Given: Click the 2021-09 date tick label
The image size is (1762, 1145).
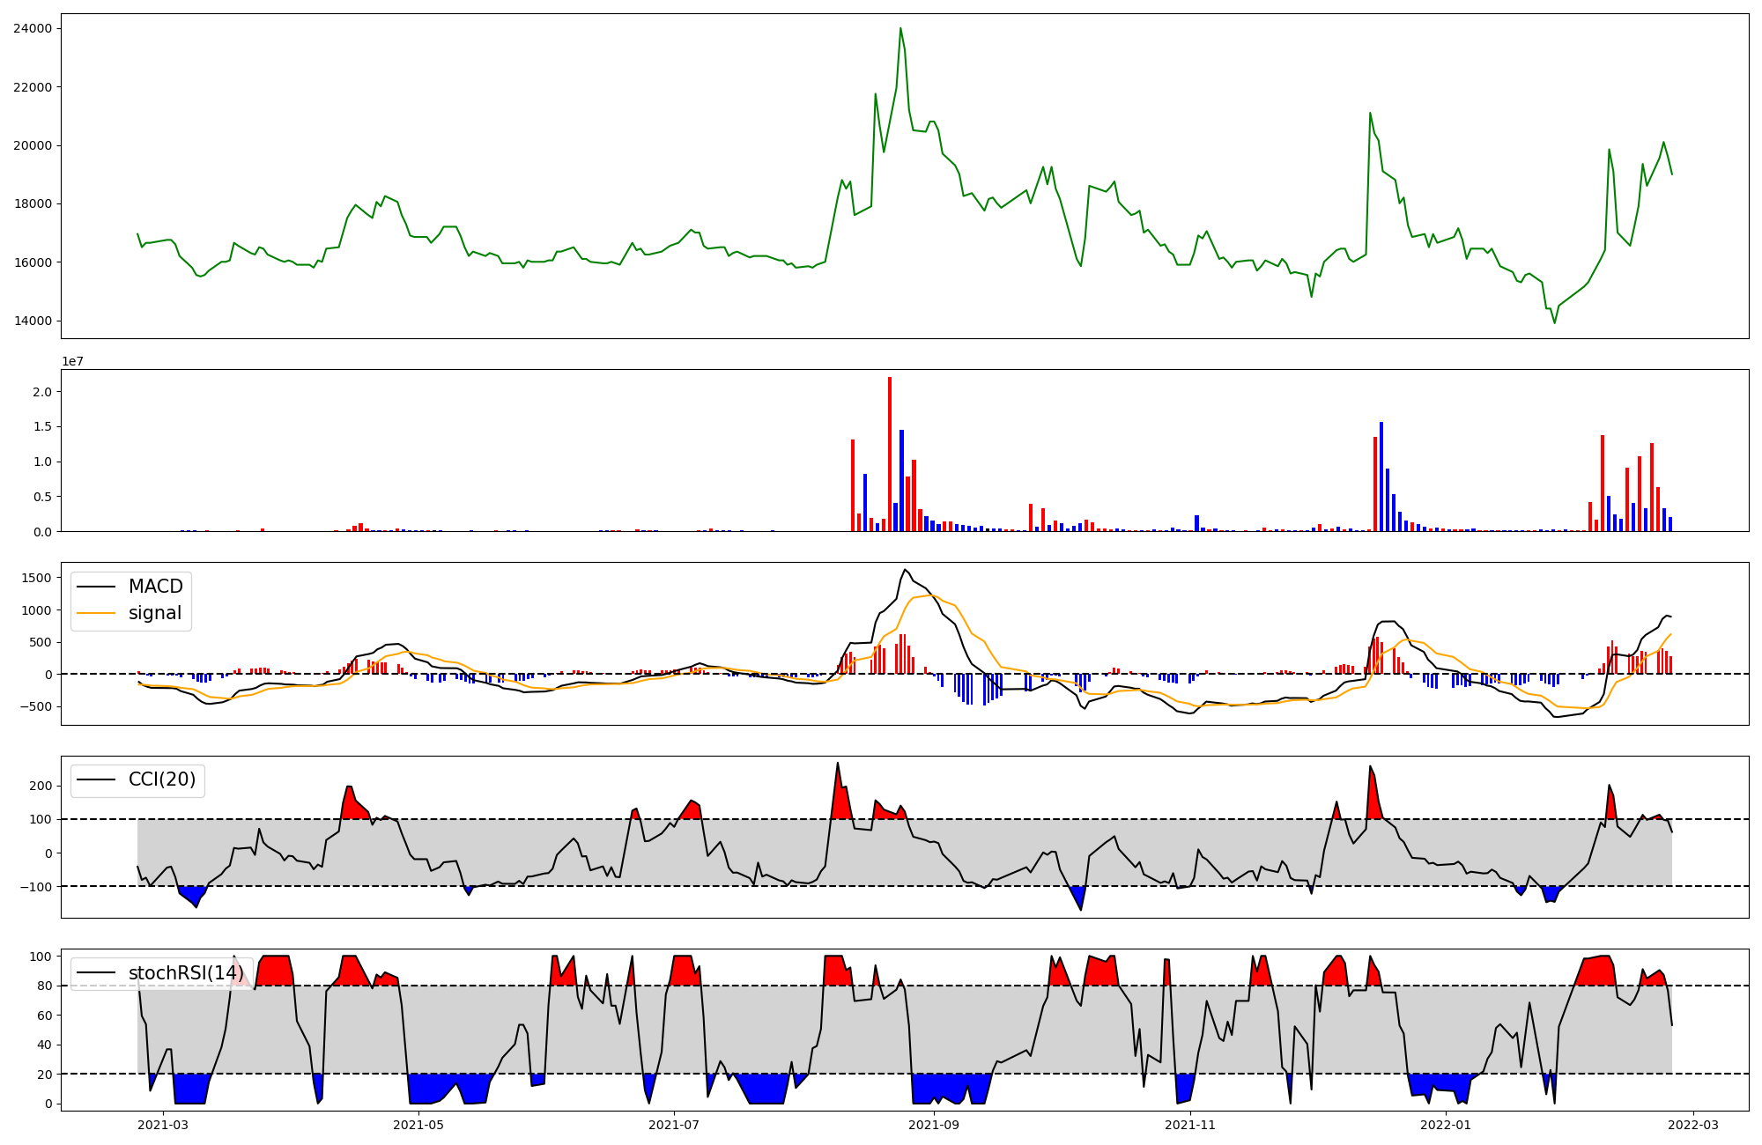Looking at the screenshot, I should (934, 1125).
